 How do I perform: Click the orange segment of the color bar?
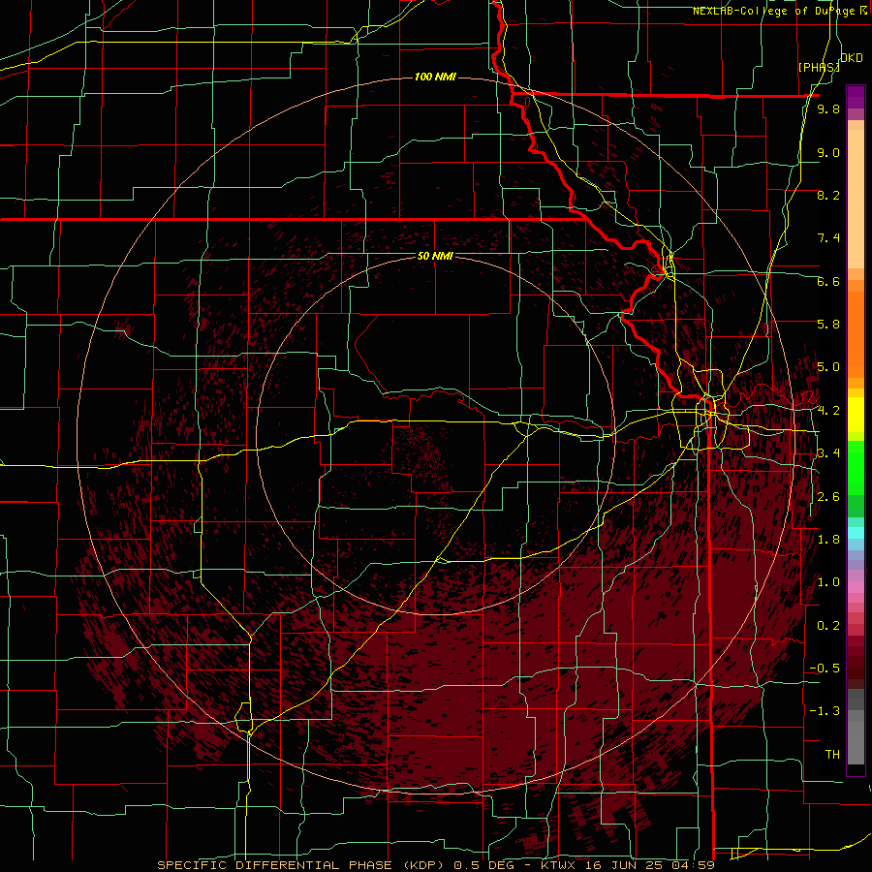tap(856, 333)
